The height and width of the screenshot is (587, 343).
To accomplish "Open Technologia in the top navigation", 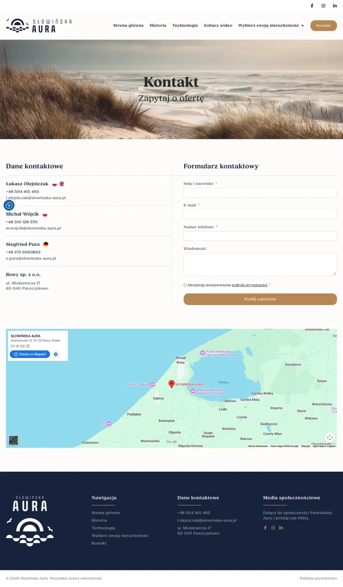I will coord(185,25).
